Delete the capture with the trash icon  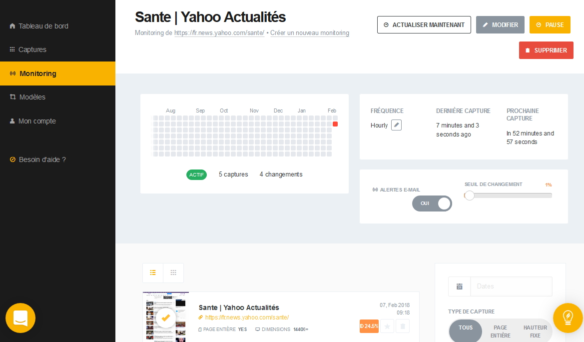(403, 326)
